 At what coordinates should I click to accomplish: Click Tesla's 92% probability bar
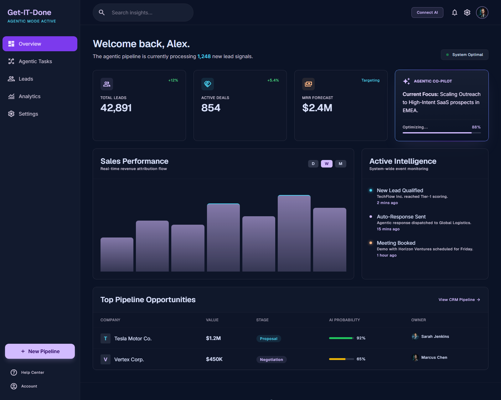(342, 338)
